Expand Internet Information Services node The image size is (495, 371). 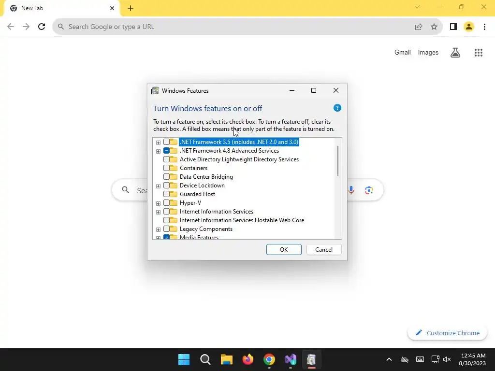[x=158, y=212]
